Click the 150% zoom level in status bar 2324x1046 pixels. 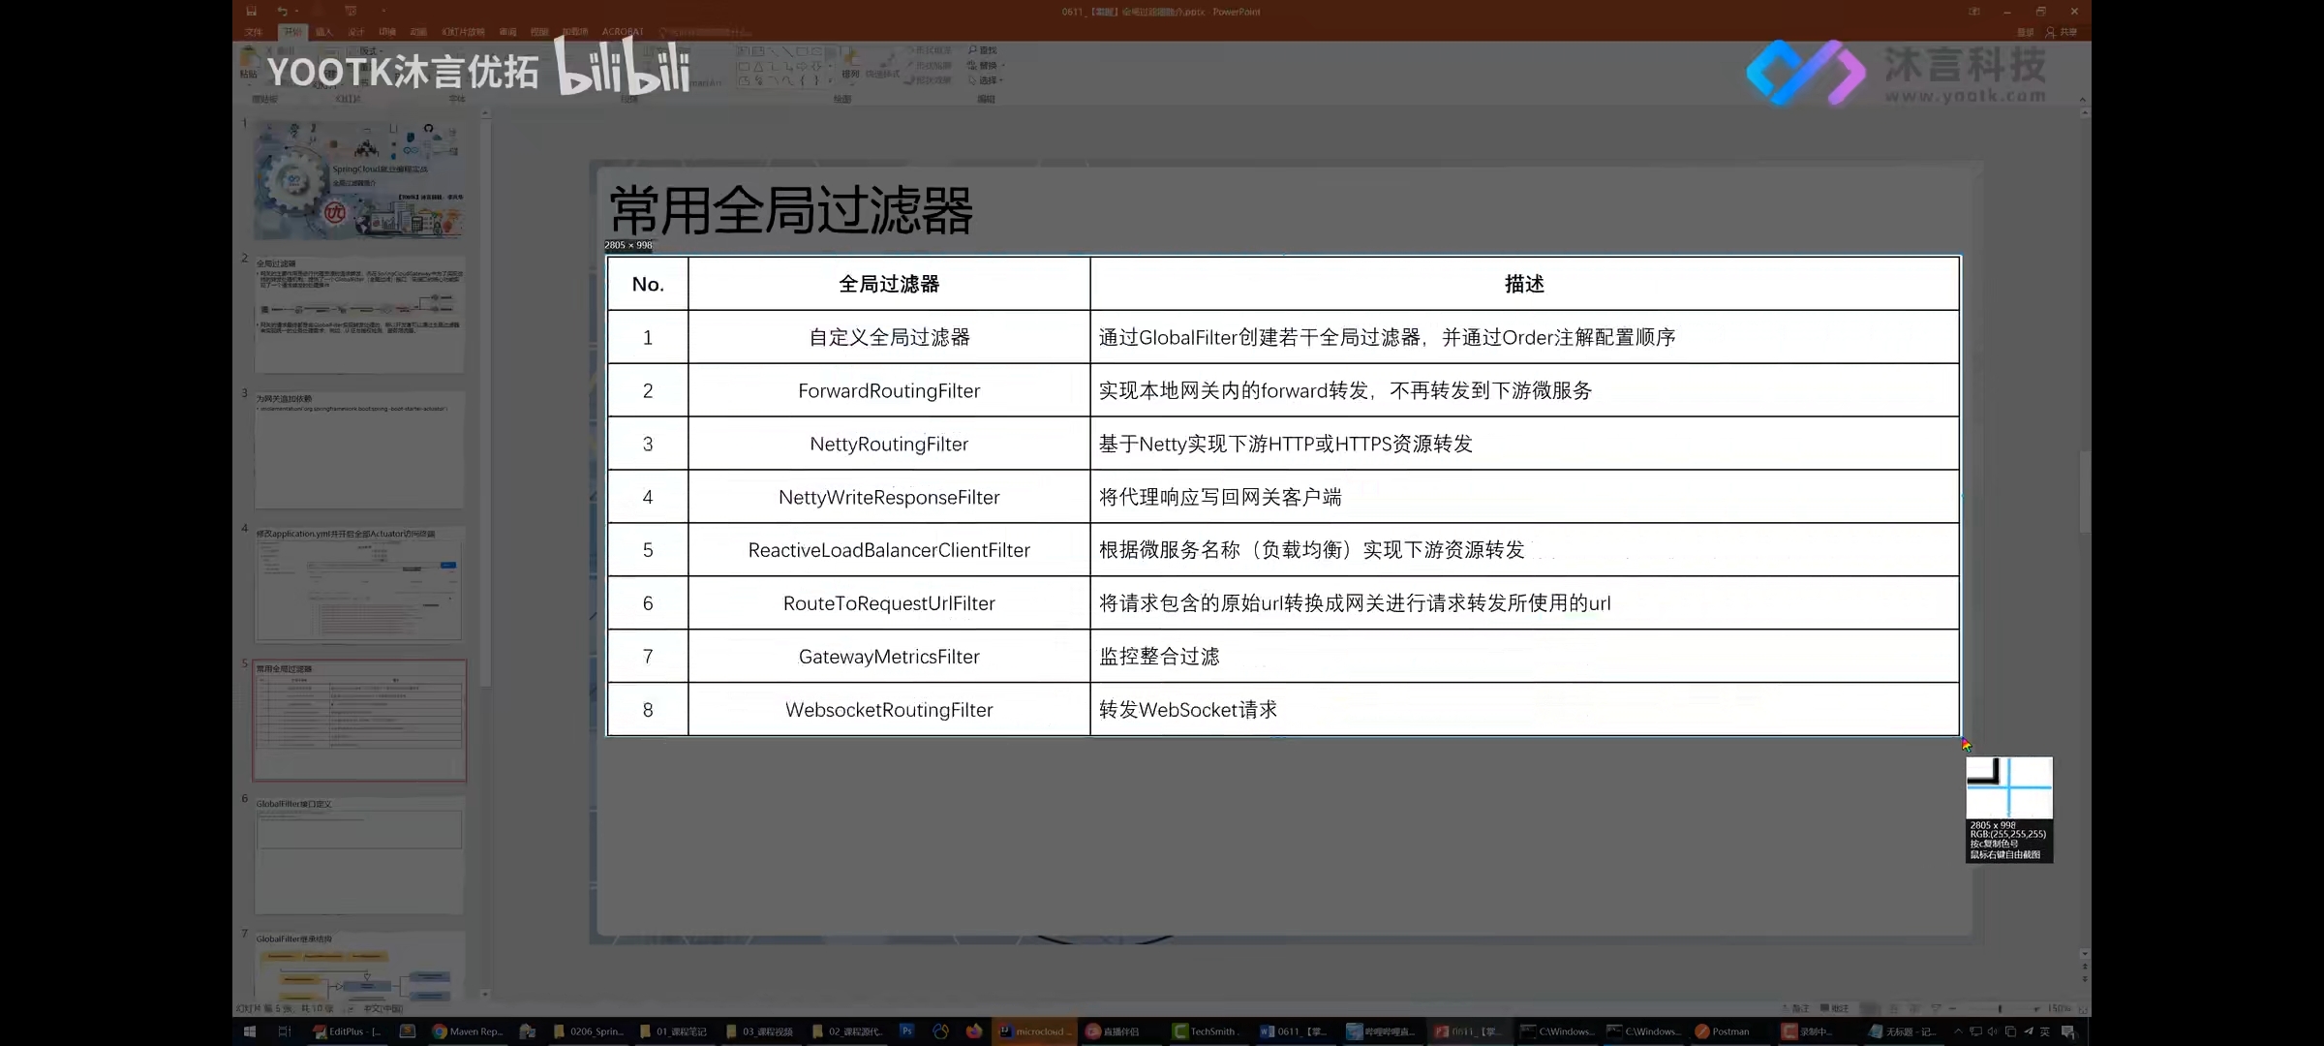2059,1008
